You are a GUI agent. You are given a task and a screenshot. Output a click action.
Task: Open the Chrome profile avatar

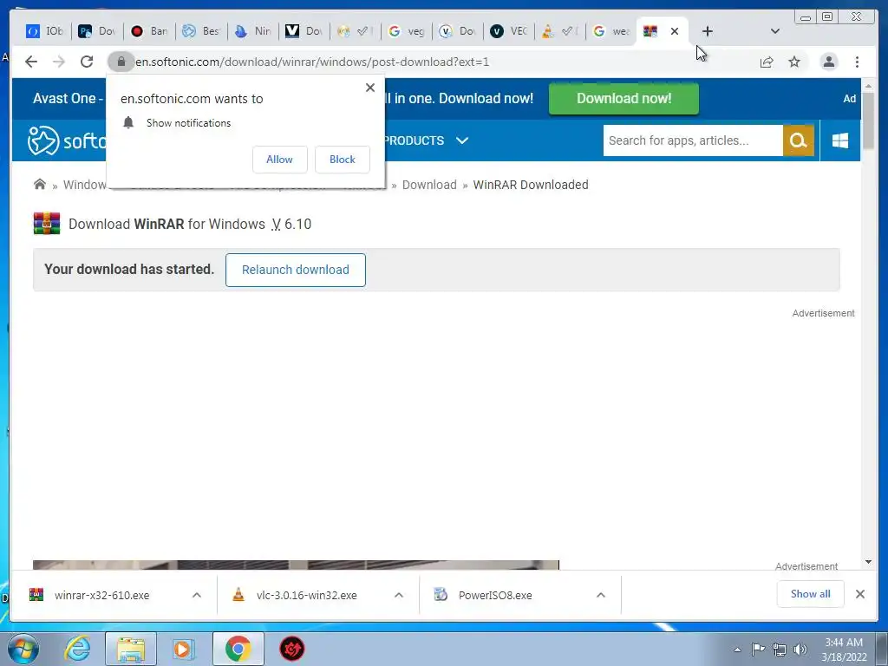tap(828, 62)
